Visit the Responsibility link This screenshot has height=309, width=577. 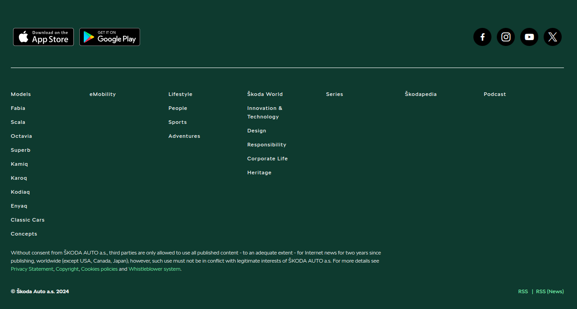pyautogui.click(x=267, y=145)
